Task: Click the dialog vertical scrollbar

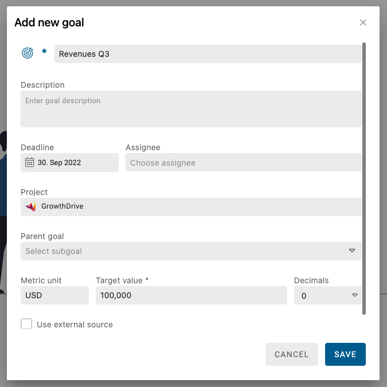Action: point(365,178)
